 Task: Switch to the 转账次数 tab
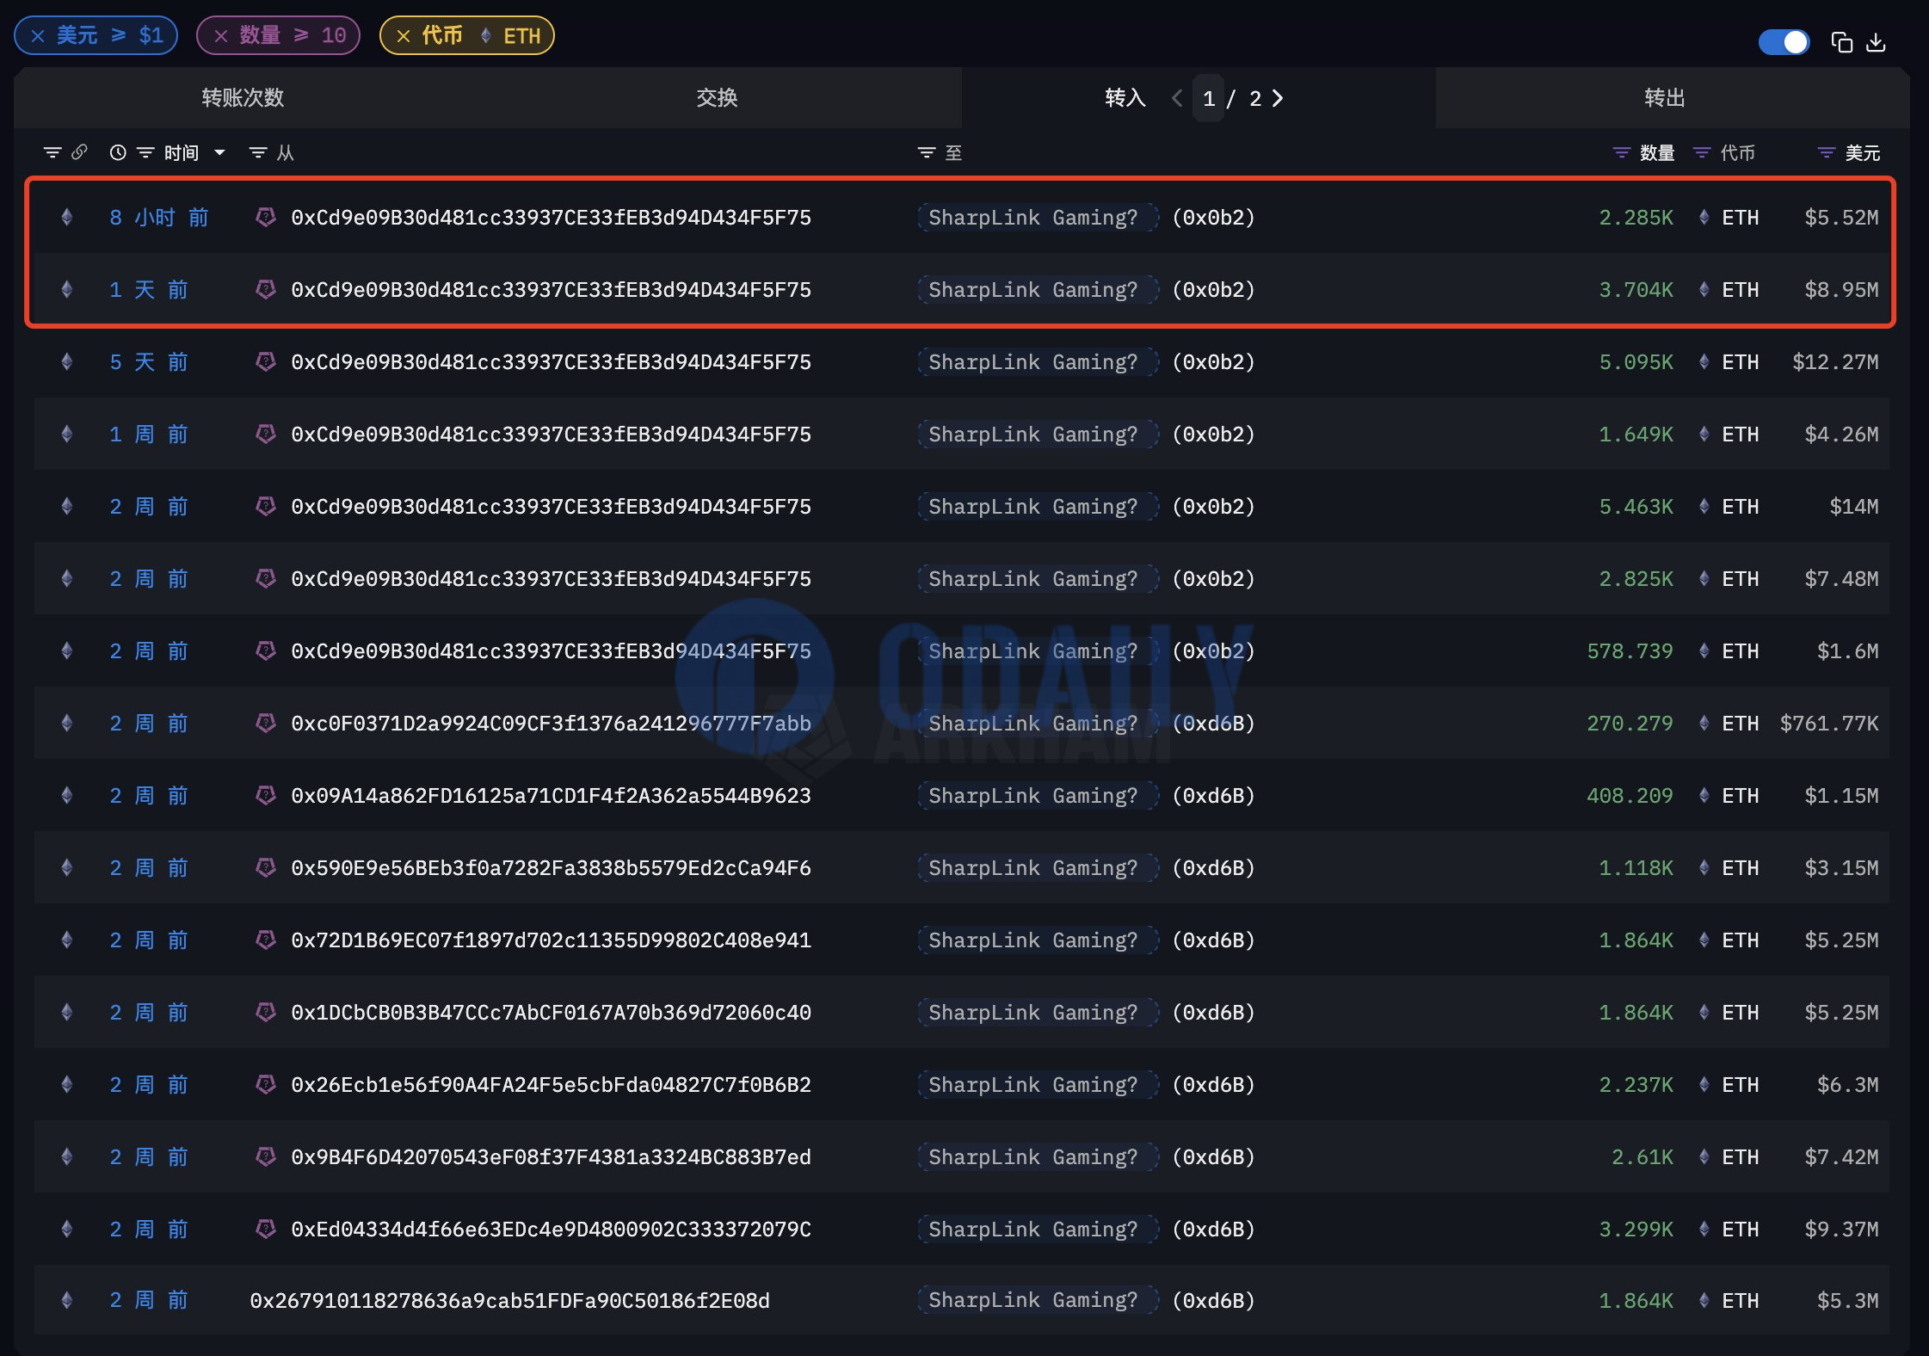[243, 98]
